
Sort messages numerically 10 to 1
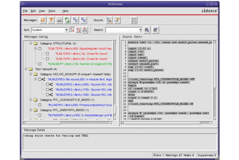click(x=78, y=30)
